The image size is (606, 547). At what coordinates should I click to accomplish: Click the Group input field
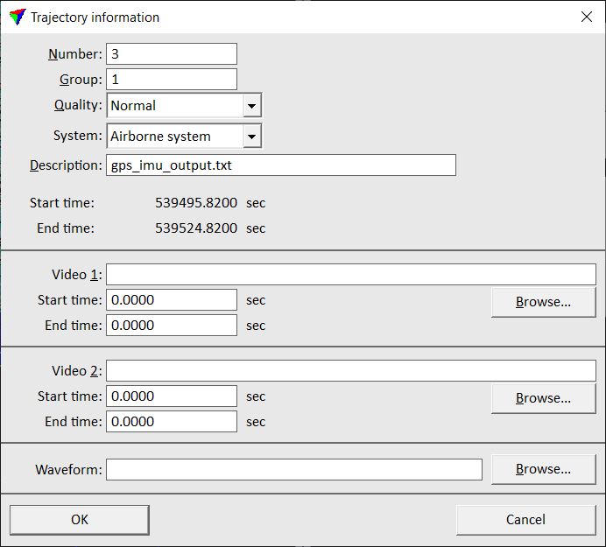(x=172, y=80)
